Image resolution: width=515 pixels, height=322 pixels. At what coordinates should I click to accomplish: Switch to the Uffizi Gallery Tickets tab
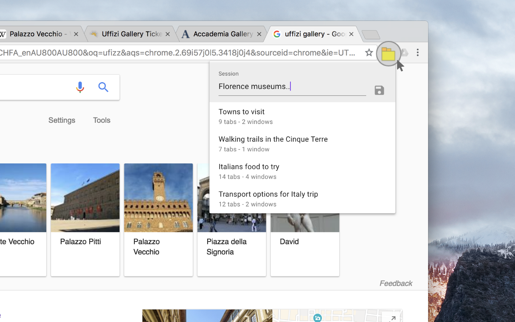(x=129, y=34)
